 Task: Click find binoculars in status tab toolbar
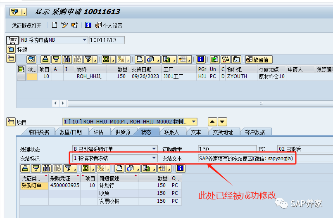47,168
